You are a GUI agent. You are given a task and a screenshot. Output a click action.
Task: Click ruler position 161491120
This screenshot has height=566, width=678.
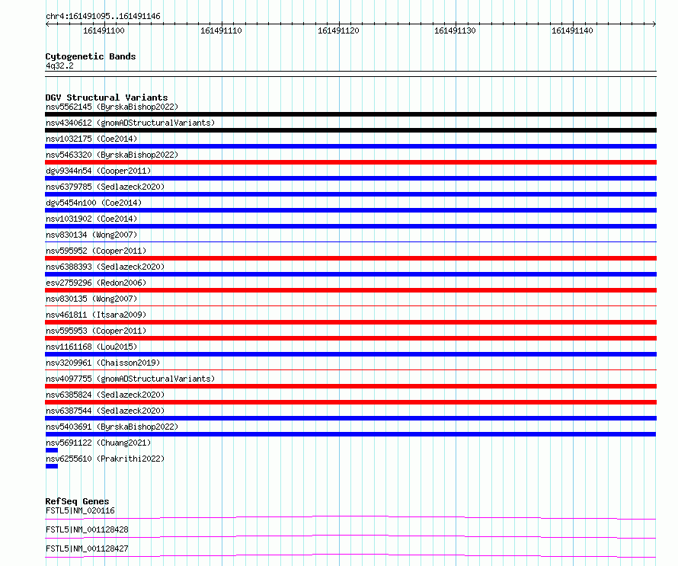click(338, 30)
